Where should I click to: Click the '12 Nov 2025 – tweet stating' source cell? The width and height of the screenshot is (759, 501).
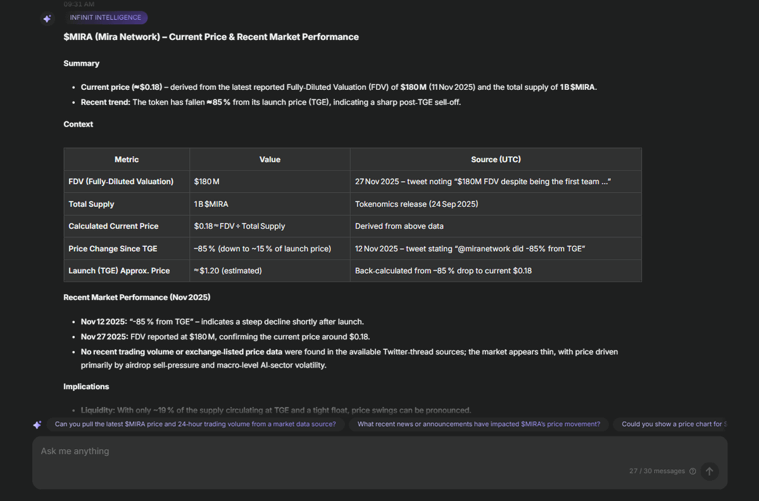pyautogui.click(x=496, y=248)
